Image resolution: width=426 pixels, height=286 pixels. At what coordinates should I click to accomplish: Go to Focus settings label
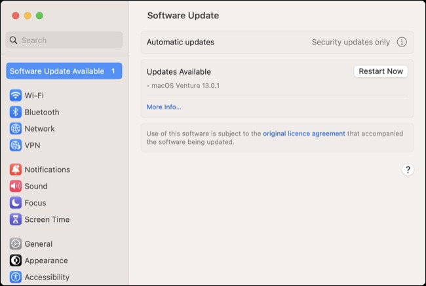pos(35,203)
